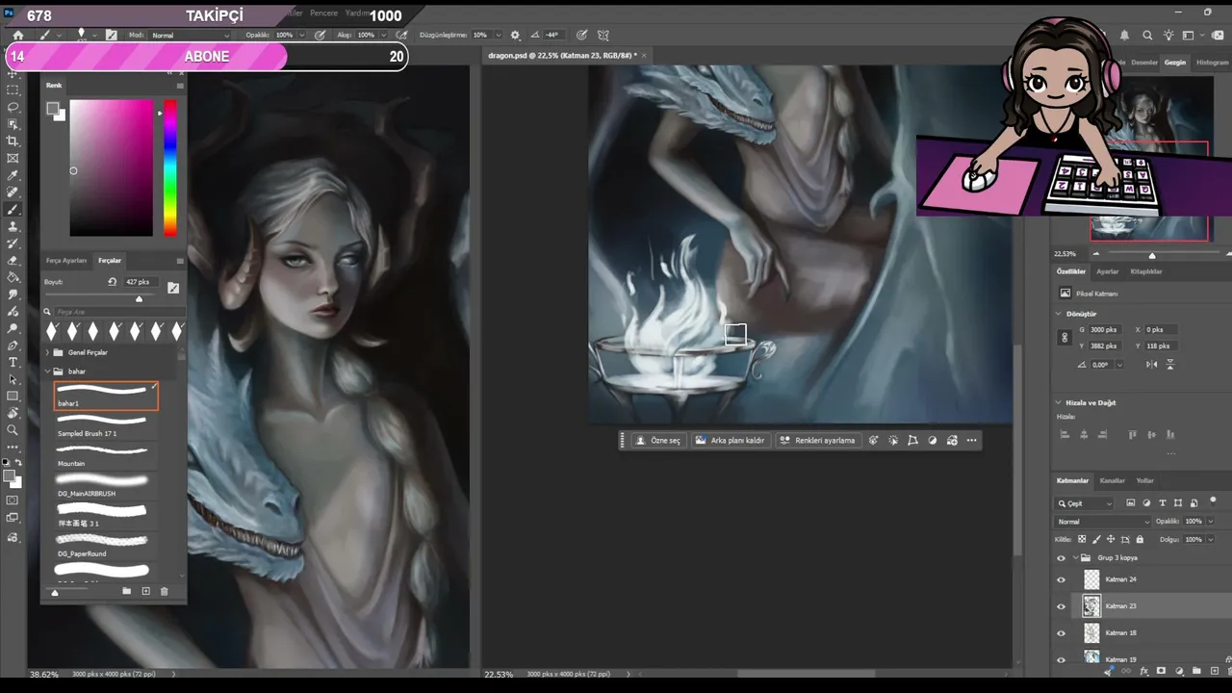Hide the Katman 24 layer
This screenshot has height=693, width=1232.
(x=1062, y=579)
